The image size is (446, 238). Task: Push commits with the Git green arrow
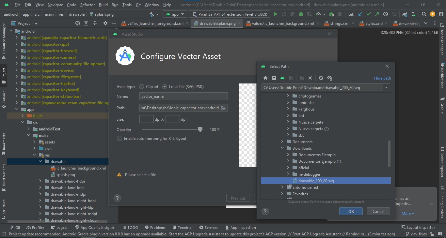[x=377, y=14]
